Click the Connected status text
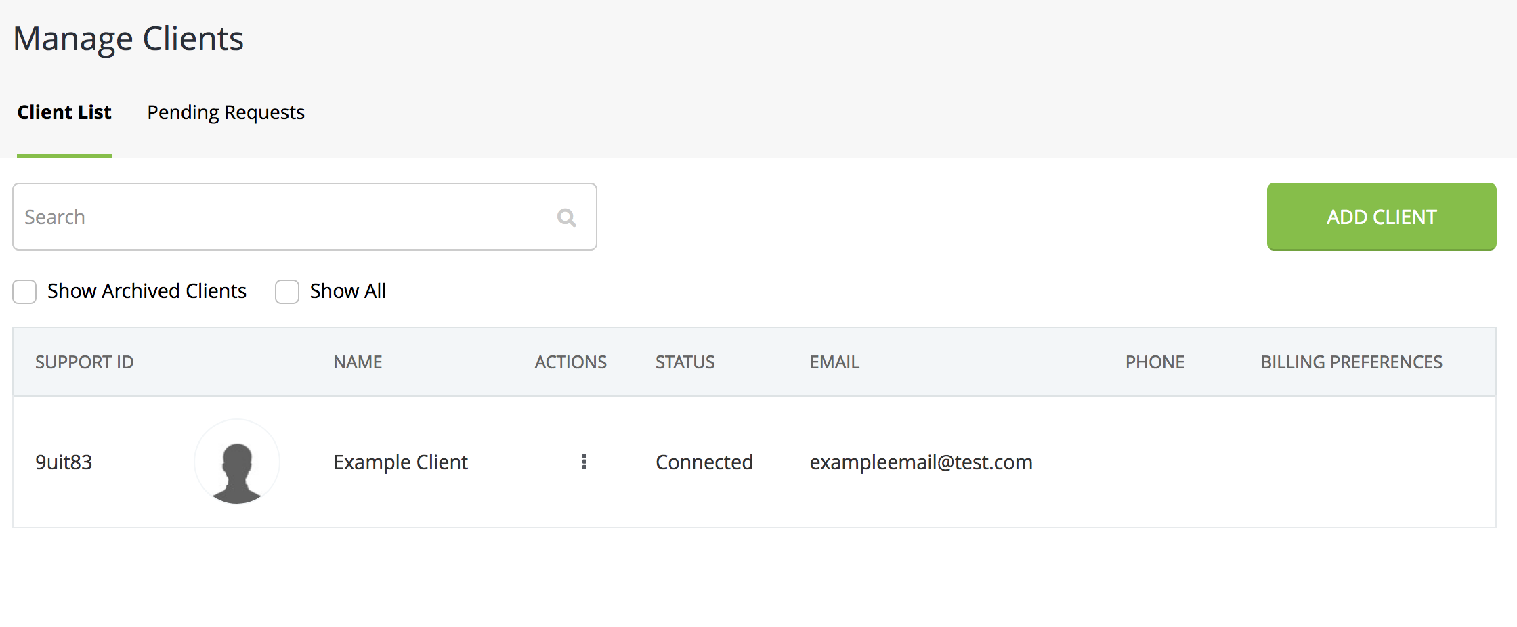 704,462
